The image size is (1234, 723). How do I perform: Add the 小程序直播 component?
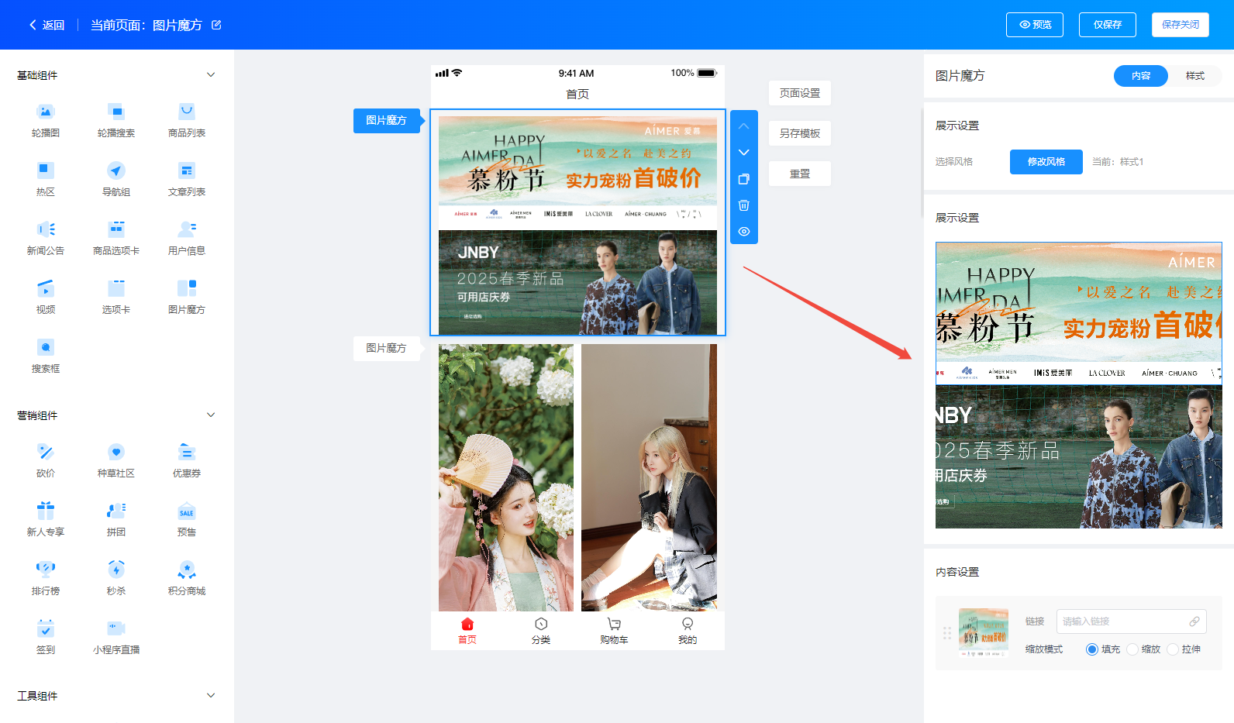click(x=116, y=638)
